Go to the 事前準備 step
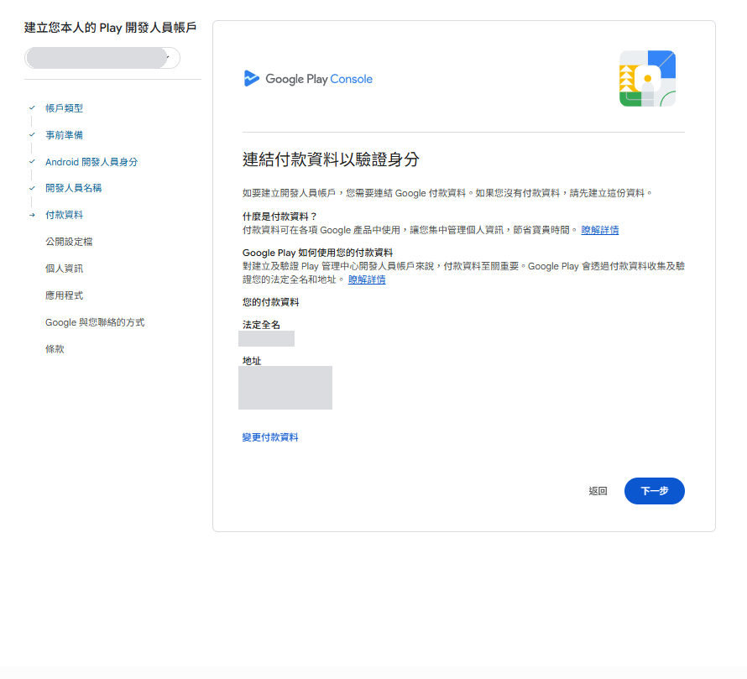This screenshot has height=679, width=747. (64, 135)
